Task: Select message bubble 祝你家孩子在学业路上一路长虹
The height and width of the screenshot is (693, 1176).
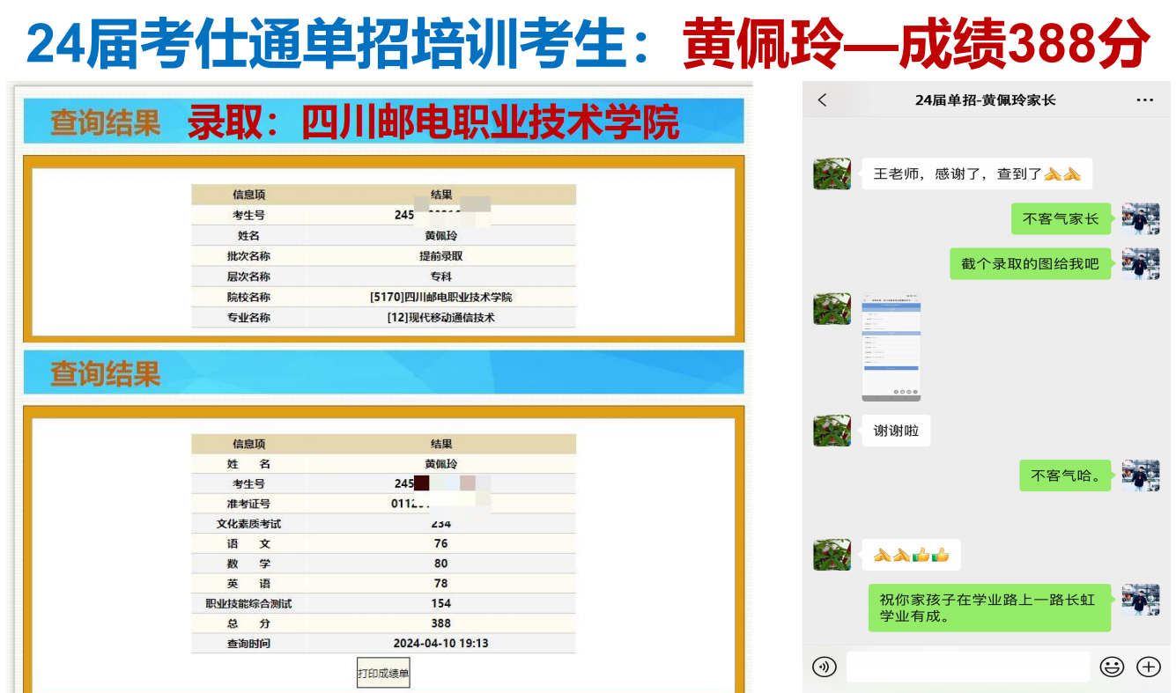Action: (x=989, y=608)
